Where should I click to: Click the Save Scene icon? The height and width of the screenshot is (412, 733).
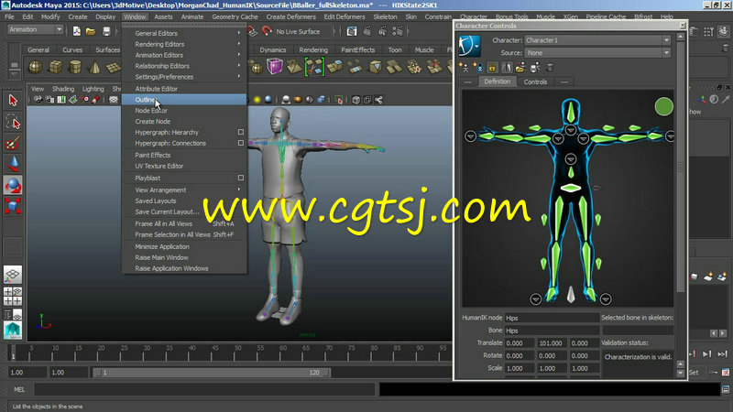pyautogui.click(x=106, y=31)
